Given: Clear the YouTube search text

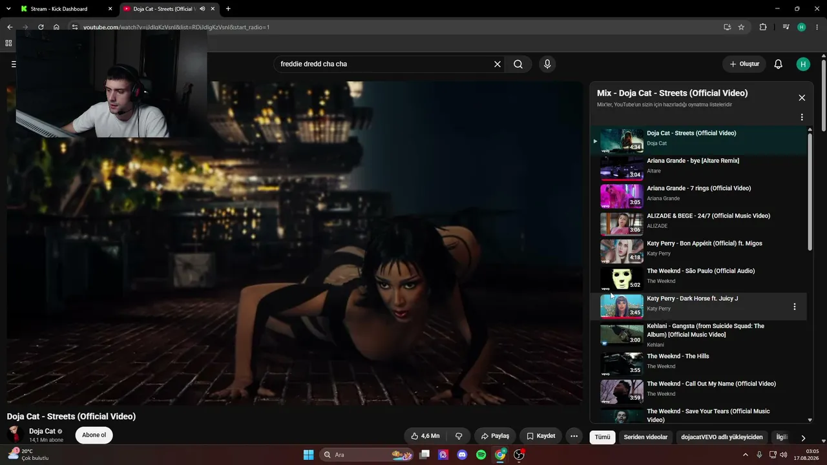Looking at the screenshot, I should 497,64.
